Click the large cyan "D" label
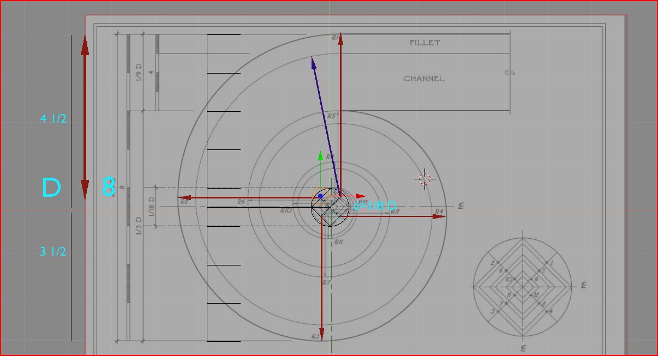The height and width of the screenshot is (356, 658). click(x=51, y=188)
